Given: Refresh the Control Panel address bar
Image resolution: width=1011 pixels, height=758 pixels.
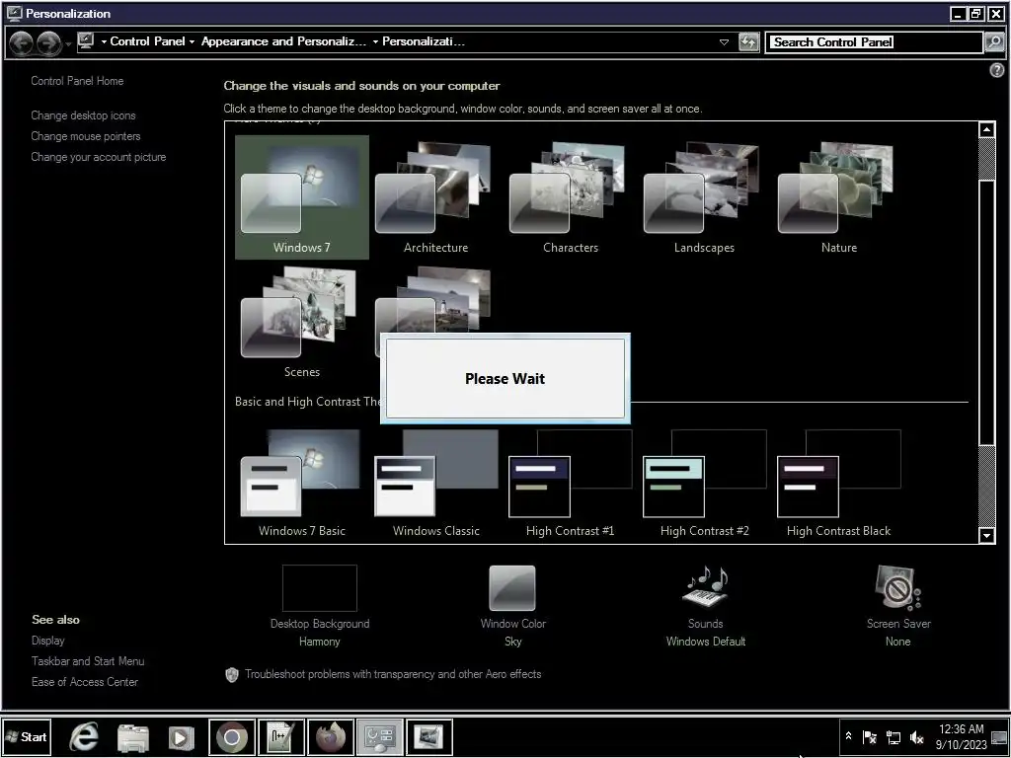Looking at the screenshot, I should click(x=748, y=42).
